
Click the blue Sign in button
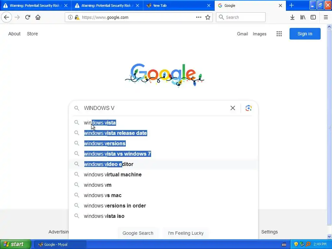(x=305, y=34)
